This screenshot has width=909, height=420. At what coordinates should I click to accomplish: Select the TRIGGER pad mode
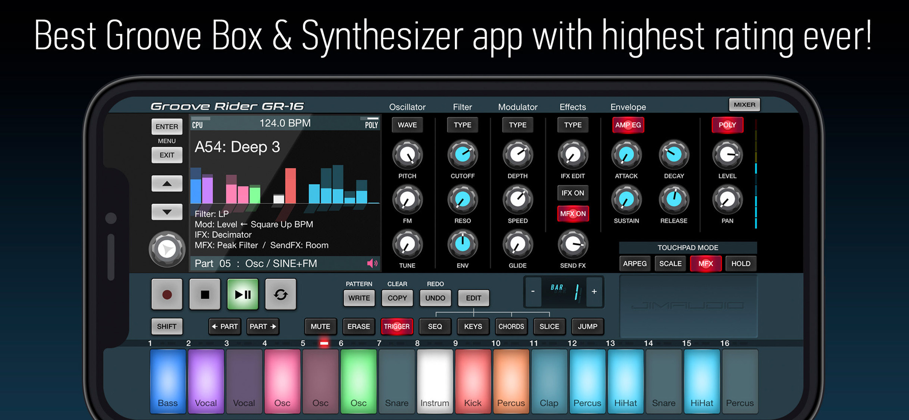click(397, 326)
